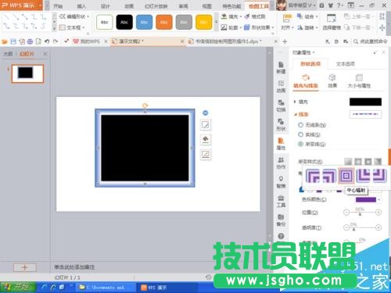
Task: Choose the first gradient style type icon
Action: click(348, 162)
